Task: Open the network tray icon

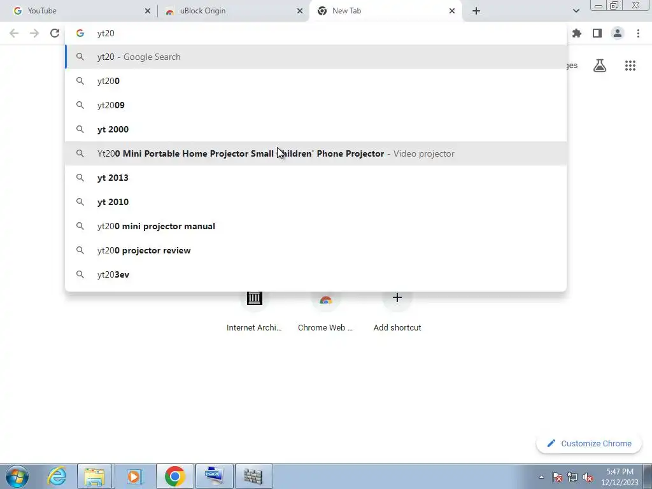Action: [572, 477]
